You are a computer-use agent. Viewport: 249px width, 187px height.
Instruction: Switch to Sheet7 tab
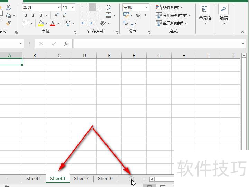coord(81,178)
